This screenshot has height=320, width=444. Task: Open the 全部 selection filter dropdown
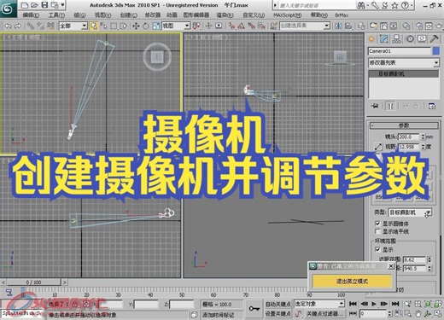[x=73, y=26]
